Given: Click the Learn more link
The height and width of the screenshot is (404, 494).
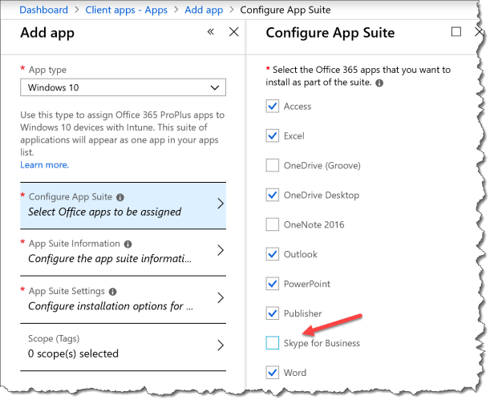Looking at the screenshot, I should [44, 165].
